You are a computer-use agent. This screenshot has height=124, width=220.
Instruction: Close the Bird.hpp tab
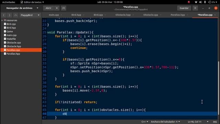click(84, 15)
